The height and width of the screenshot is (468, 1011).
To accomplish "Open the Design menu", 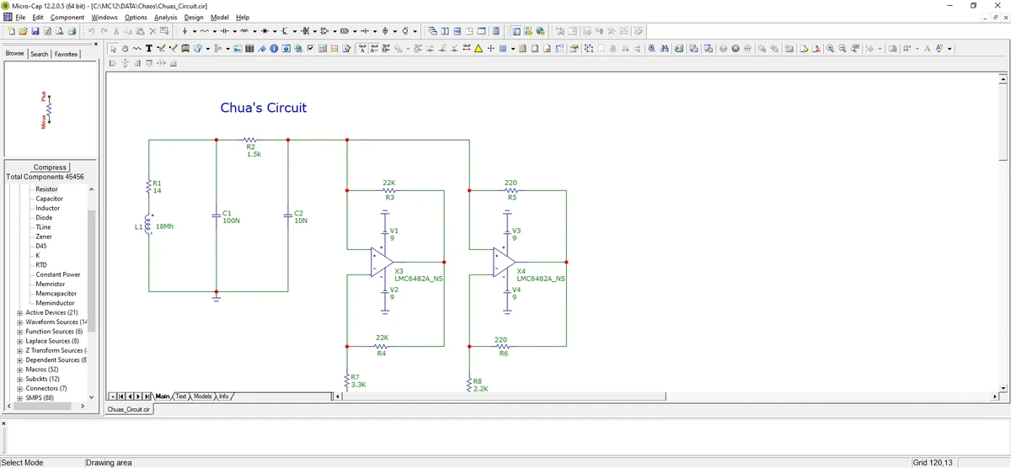I will (x=194, y=17).
